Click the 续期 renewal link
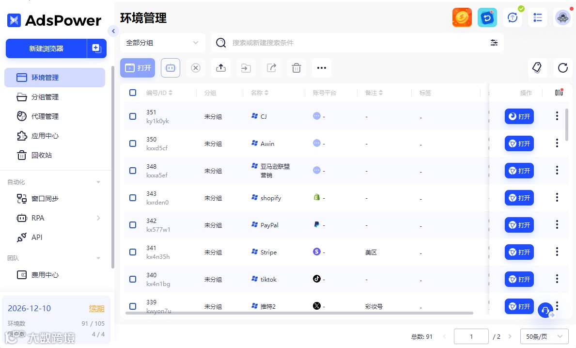The height and width of the screenshot is (348, 576). (x=96, y=308)
